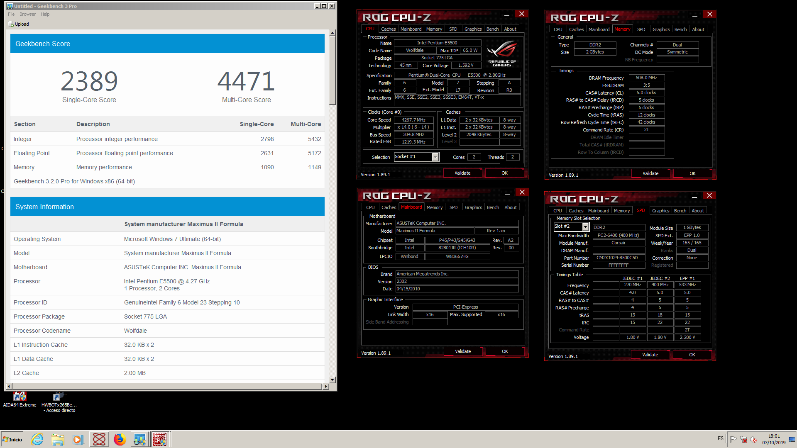
Task: Minimize the SPD tab CPU-Z window
Action: tap(694, 196)
